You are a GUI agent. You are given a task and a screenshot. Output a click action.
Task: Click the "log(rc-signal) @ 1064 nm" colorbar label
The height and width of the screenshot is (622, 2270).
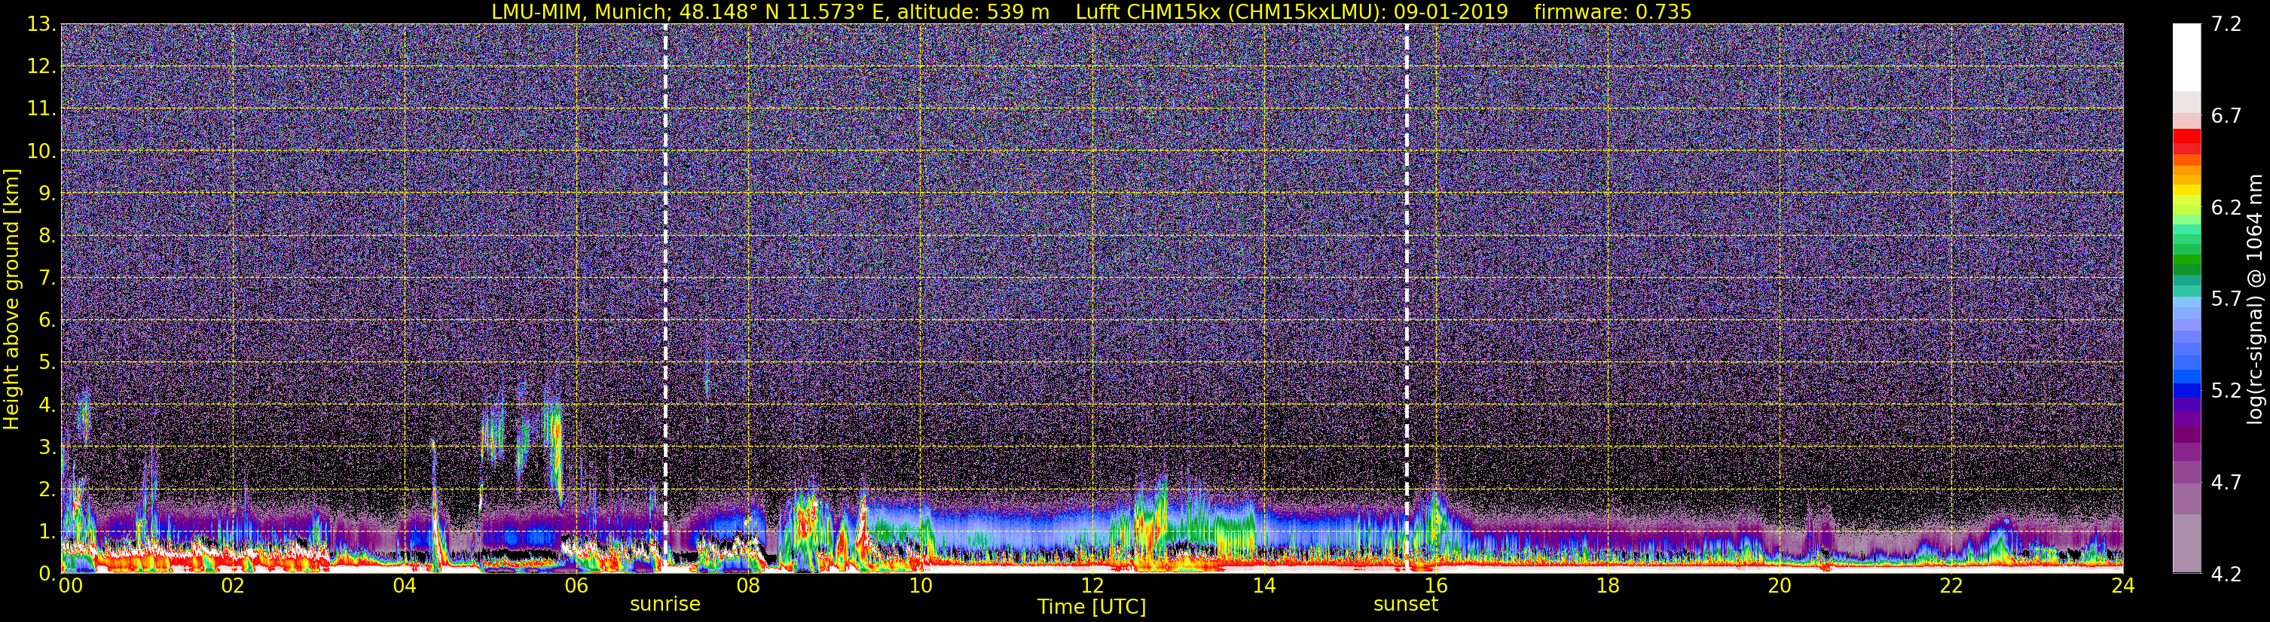click(2254, 300)
